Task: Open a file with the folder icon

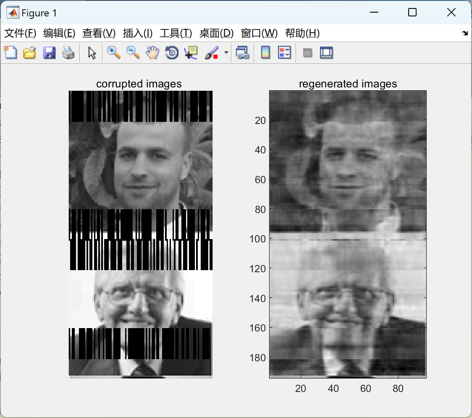Action: pyautogui.click(x=29, y=53)
